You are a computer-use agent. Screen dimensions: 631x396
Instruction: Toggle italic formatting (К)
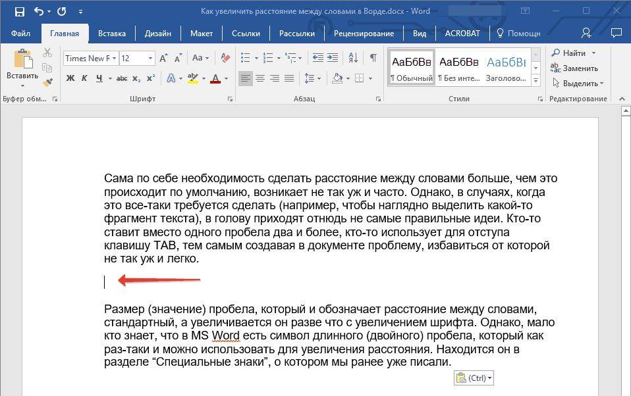coord(84,78)
